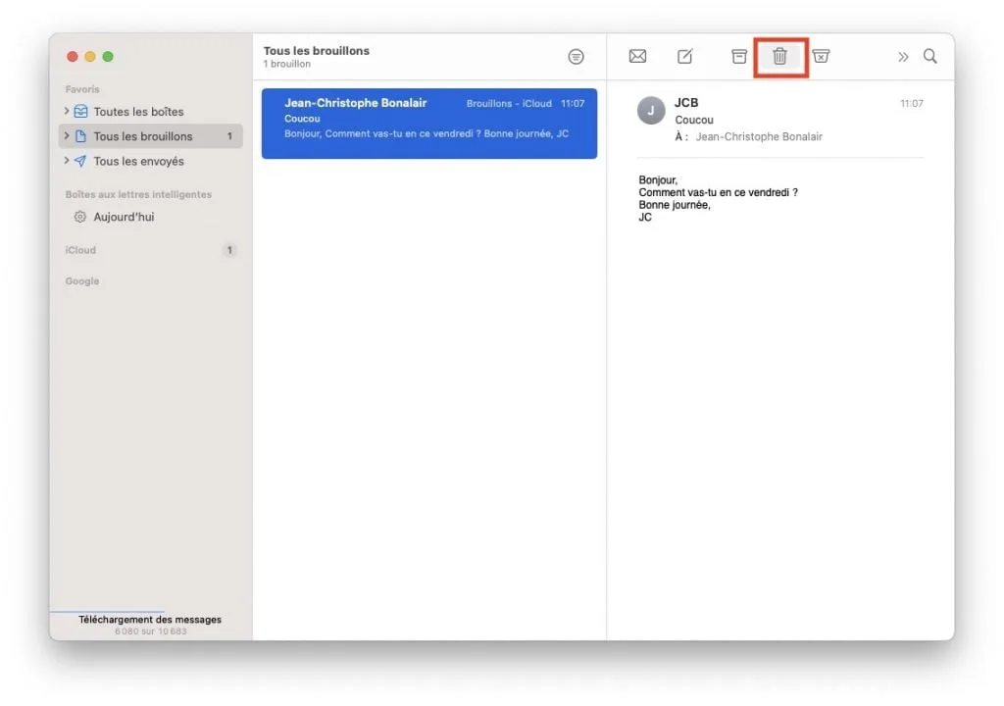Viewport: 1004px width, 706px height.
Task: Mark the message as junk mail
Action: 822,56
